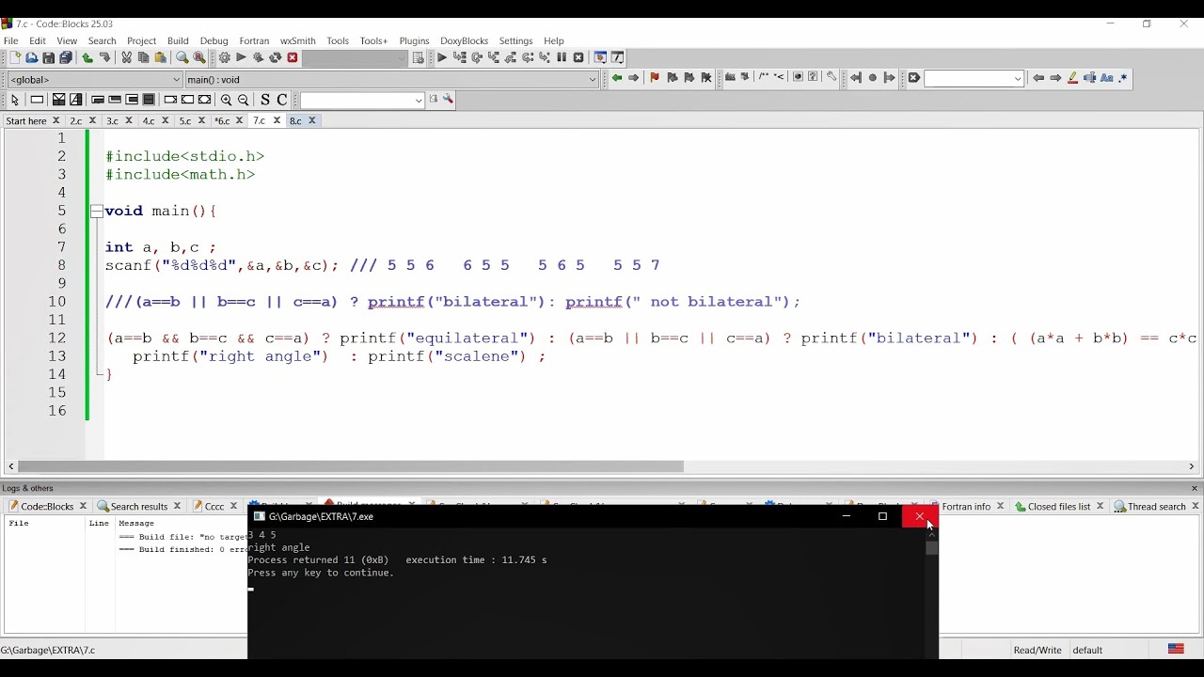Click the console window scrollbar thumb
The height and width of the screenshot is (677, 1204).
tap(931, 548)
